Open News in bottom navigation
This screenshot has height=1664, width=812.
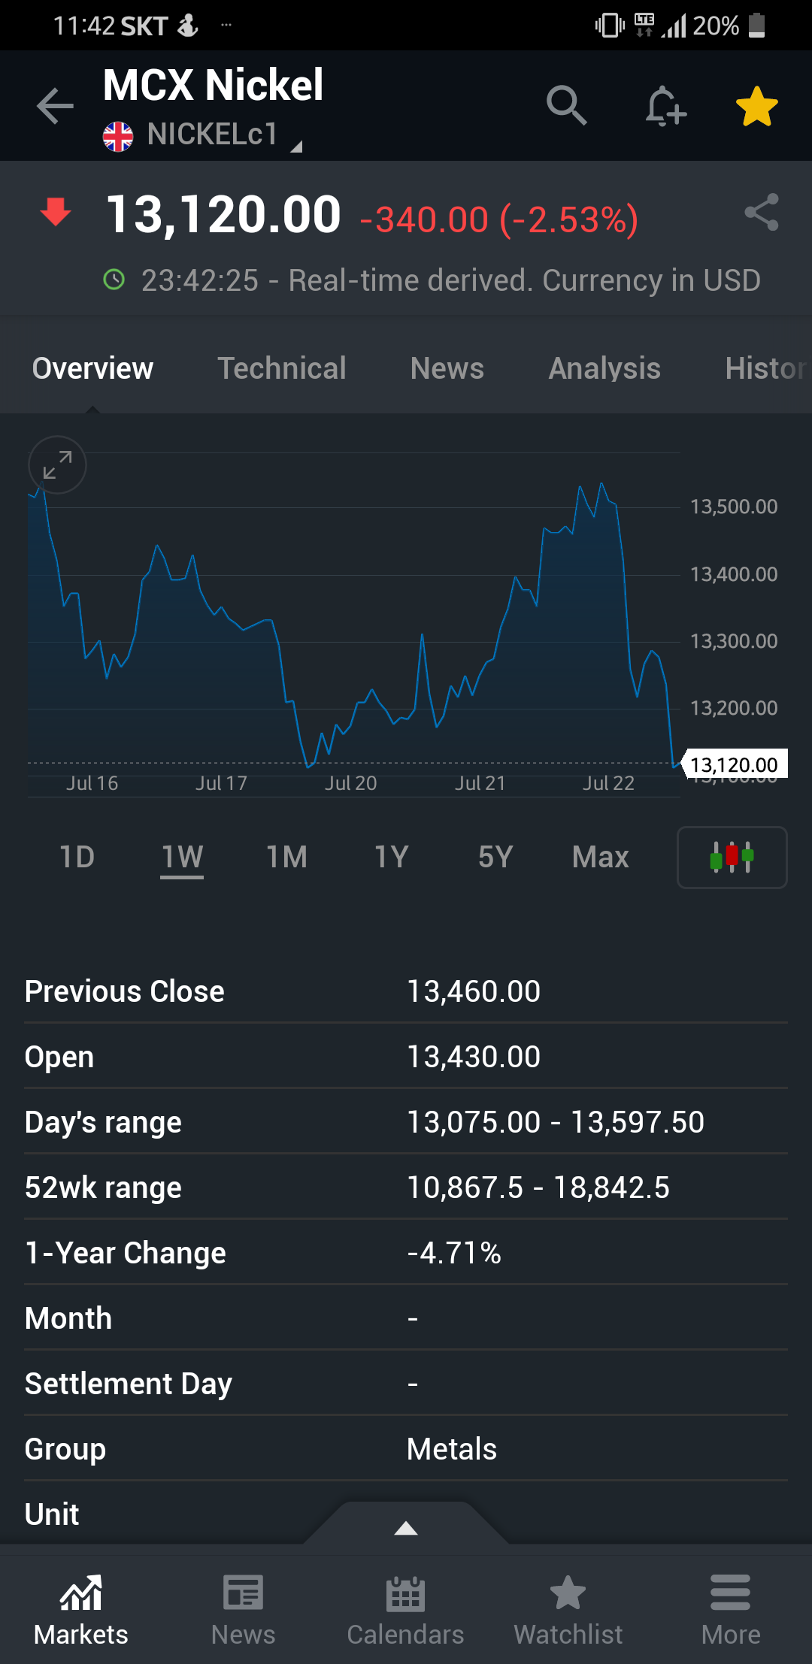pos(244,1611)
